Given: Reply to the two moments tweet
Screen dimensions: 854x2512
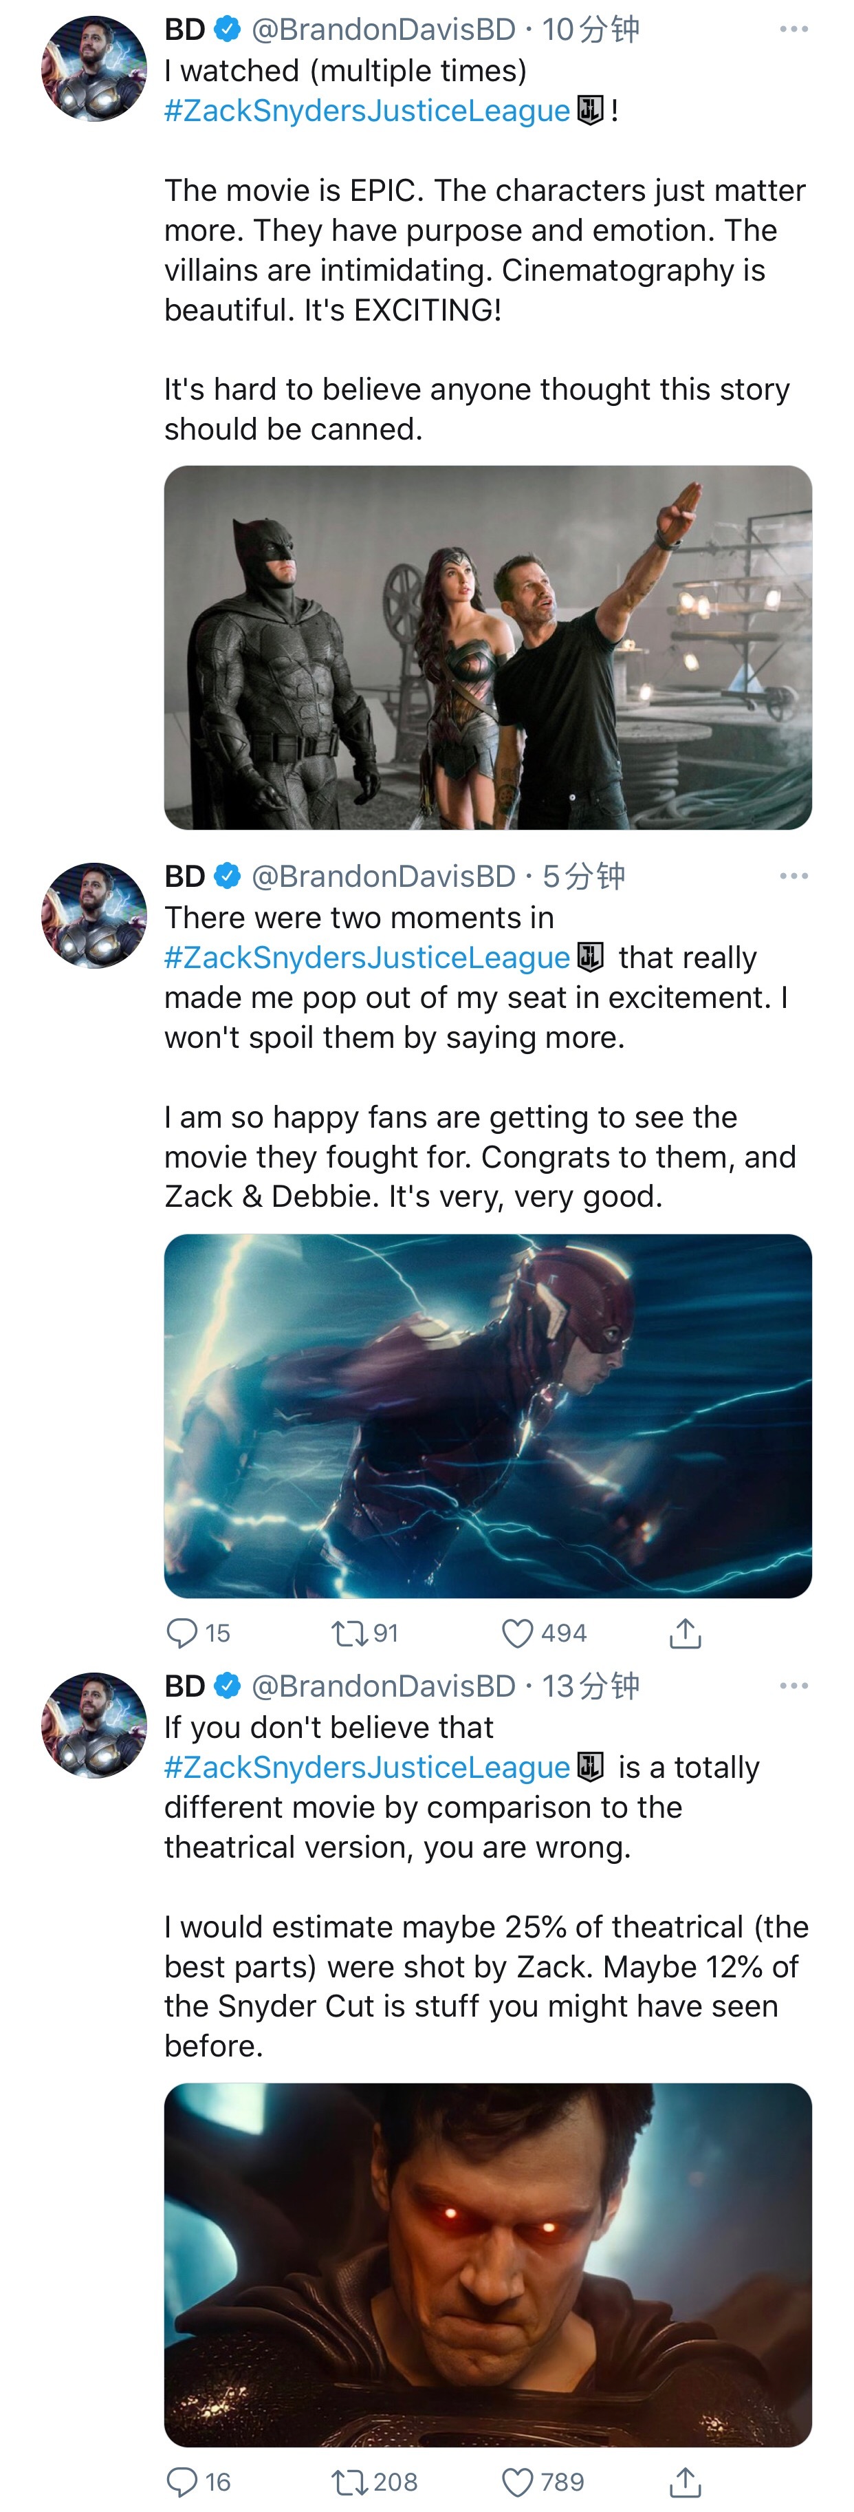Looking at the screenshot, I should point(182,1633).
